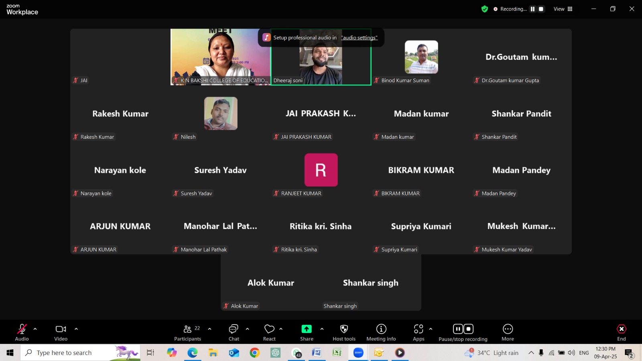This screenshot has width=642, height=361.
Task: Open media player from taskbar
Action: coord(400,353)
